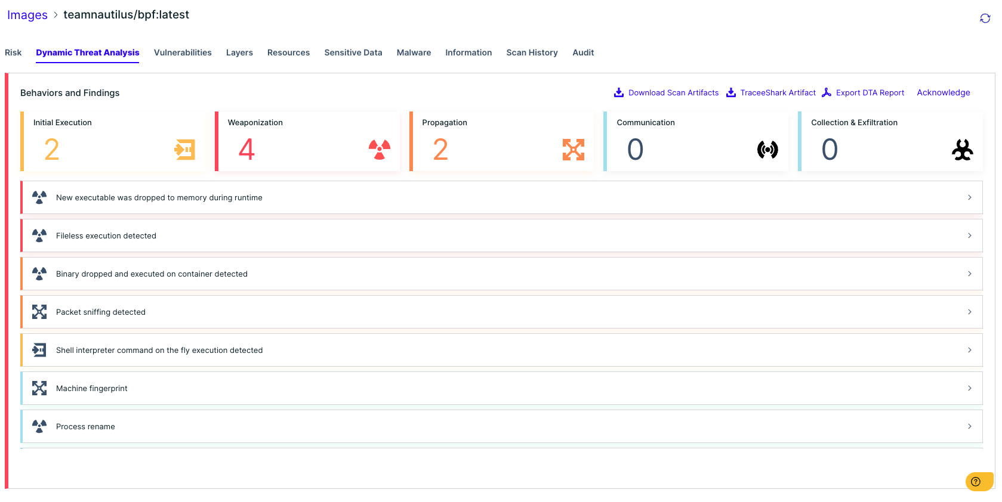This screenshot has height=502, width=1002.
Task: Click Export DTA Report link
Action: [x=870, y=92]
